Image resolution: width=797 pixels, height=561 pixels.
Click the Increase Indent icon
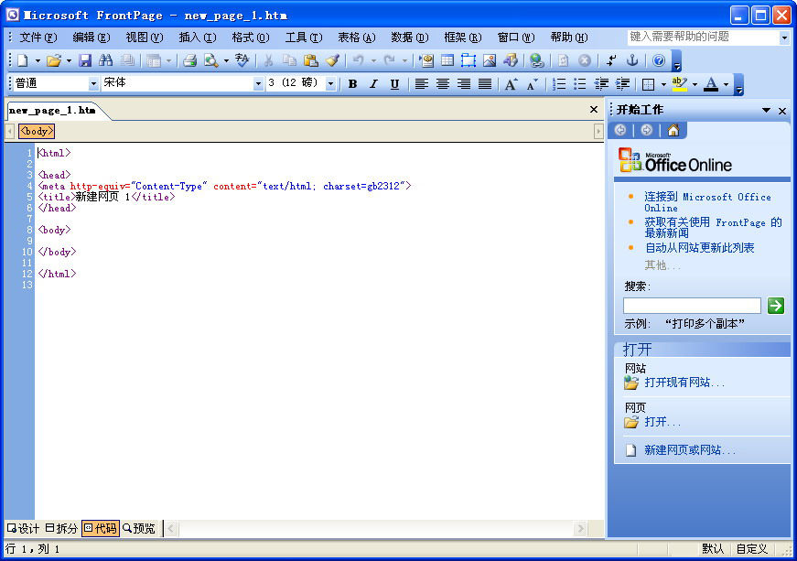(x=622, y=84)
